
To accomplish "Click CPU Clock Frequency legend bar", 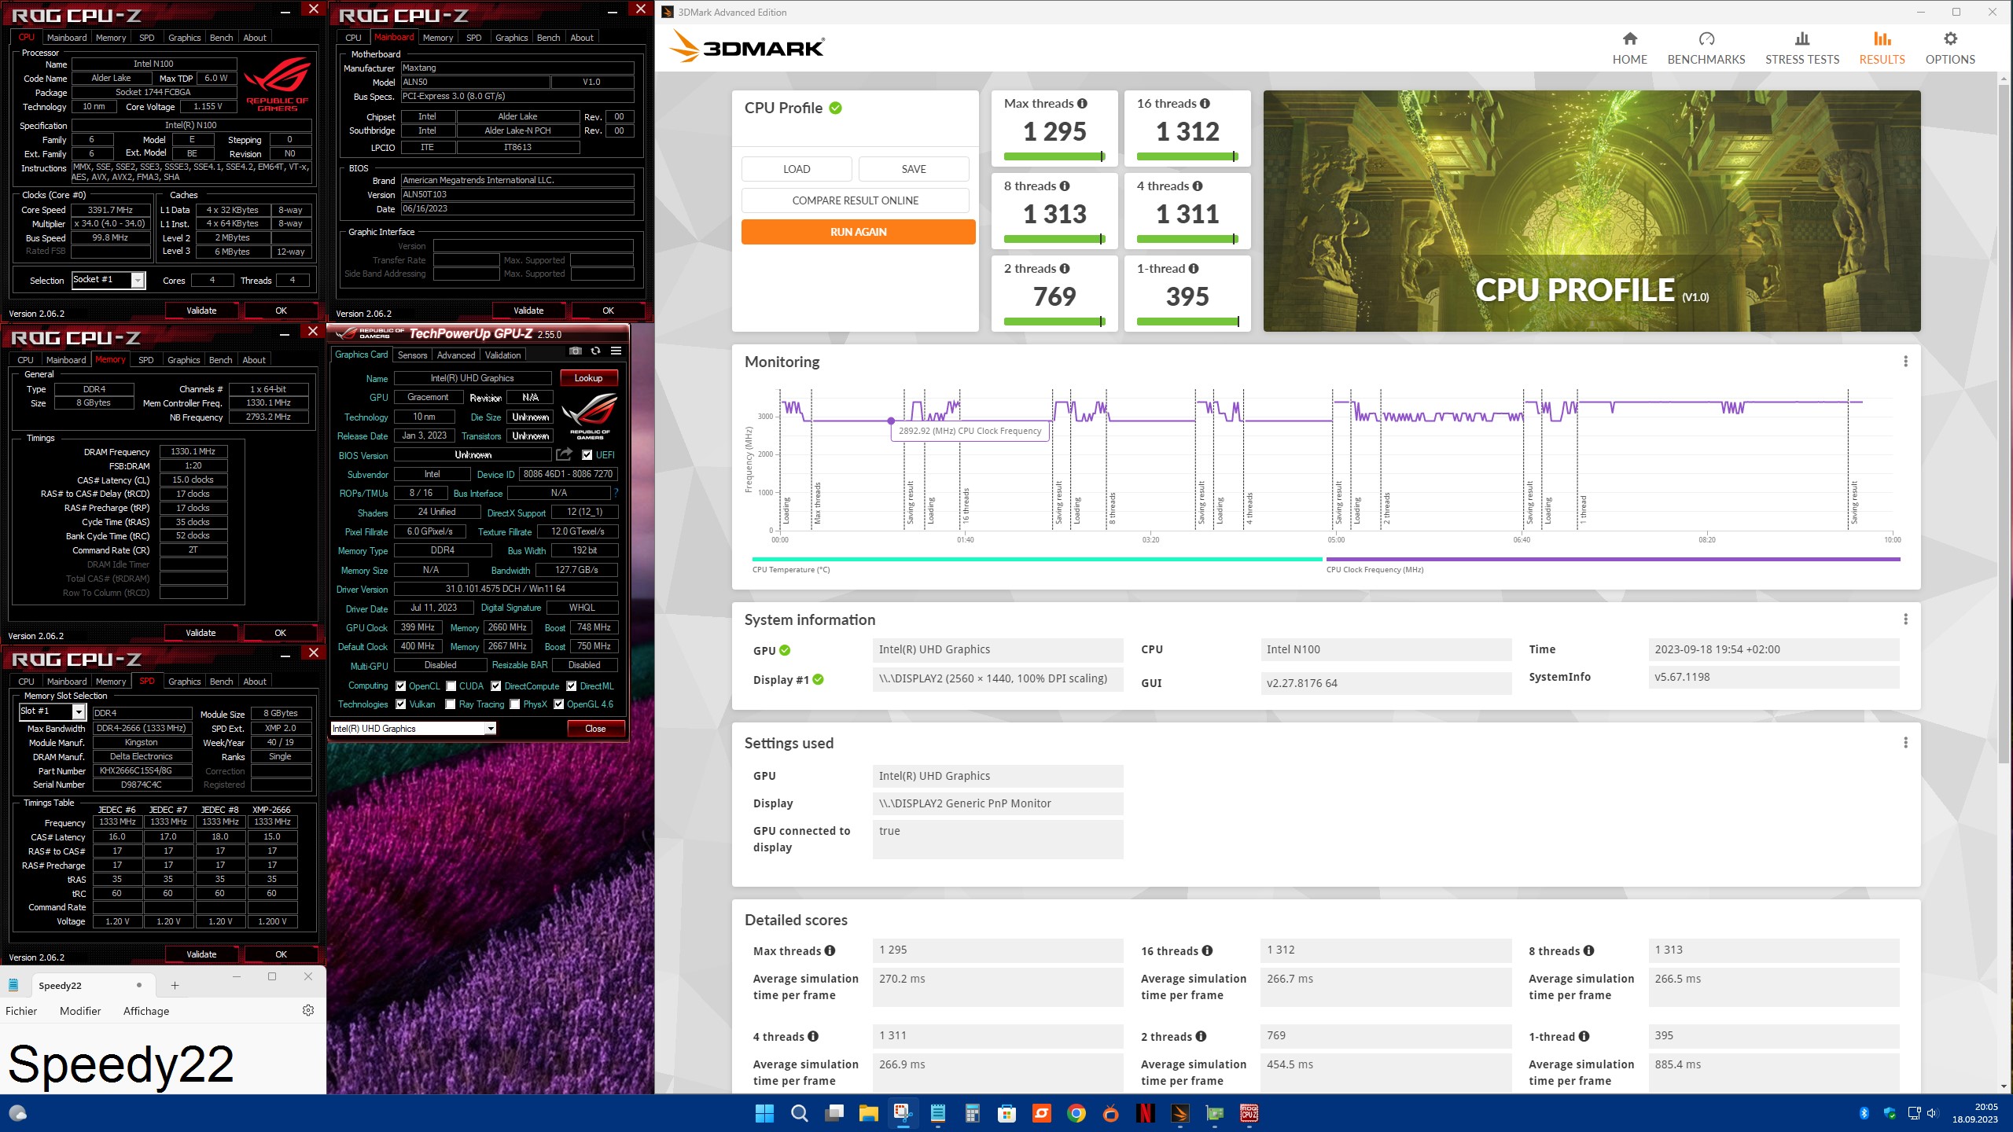I will pyautogui.click(x=1613, y=559).
